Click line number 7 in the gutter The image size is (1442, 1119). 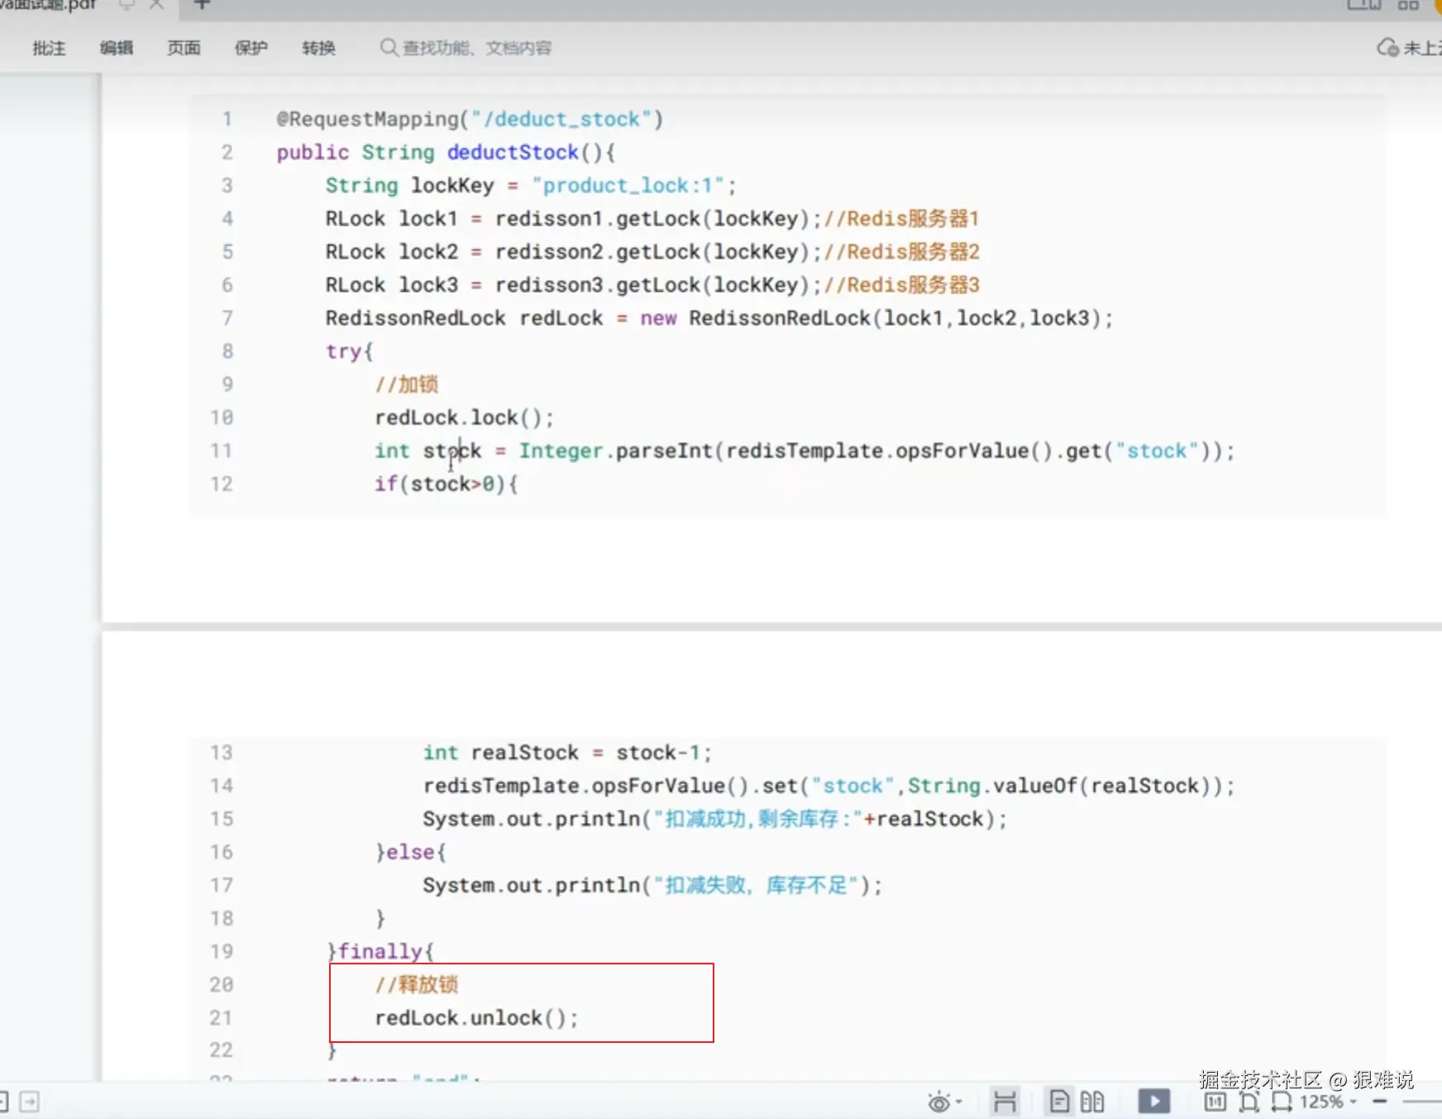pyautogui.click(x=227, y=318)
